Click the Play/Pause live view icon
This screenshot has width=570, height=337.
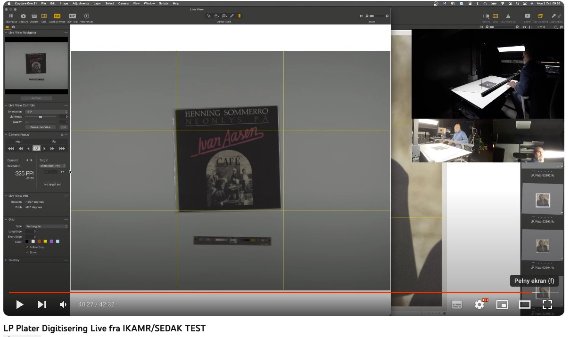(11, 16)
